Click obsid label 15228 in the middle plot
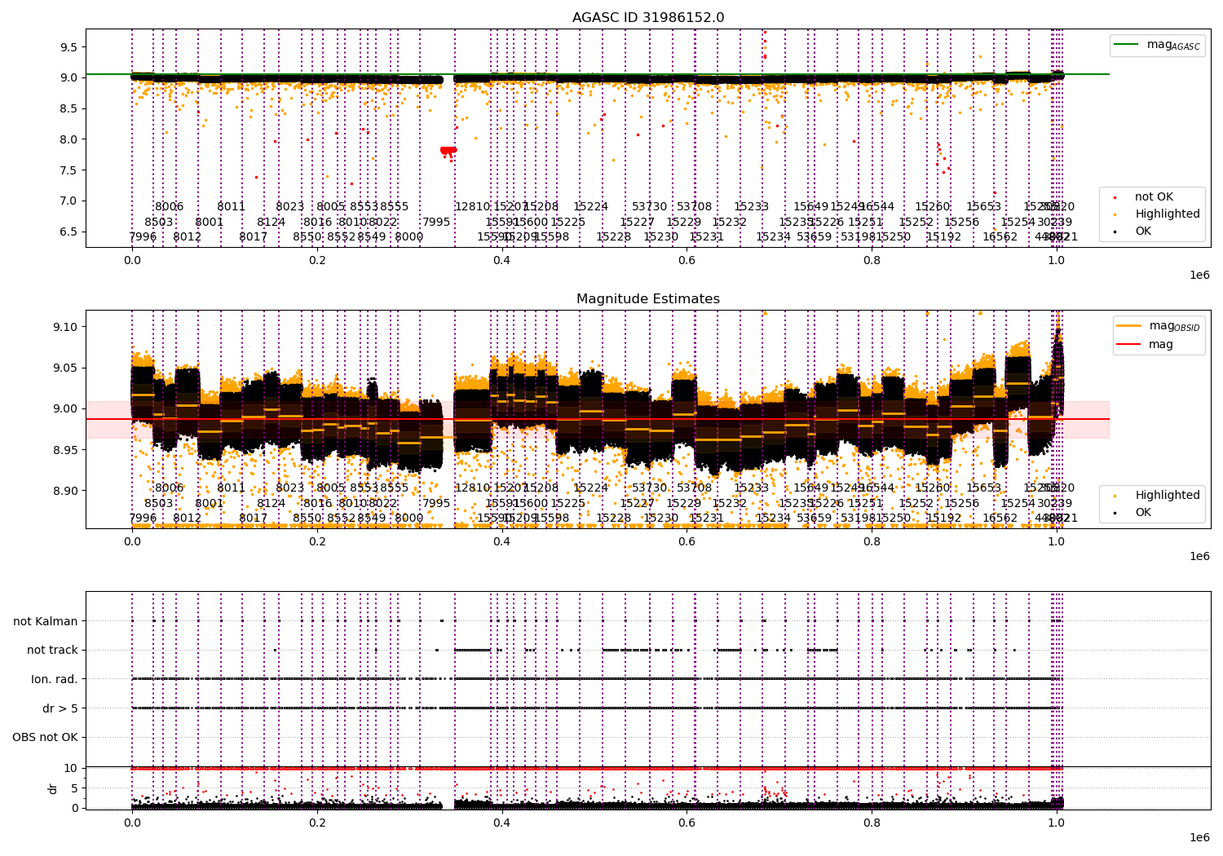 [x=614, y=518]
